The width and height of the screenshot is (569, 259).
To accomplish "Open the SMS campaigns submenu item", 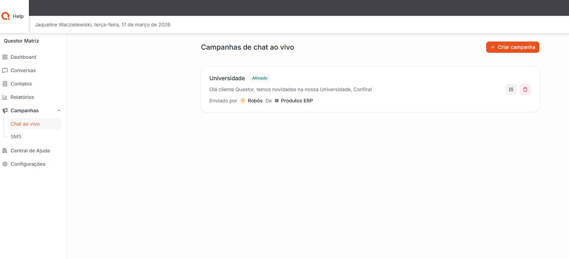I will (x=16, y=137).
